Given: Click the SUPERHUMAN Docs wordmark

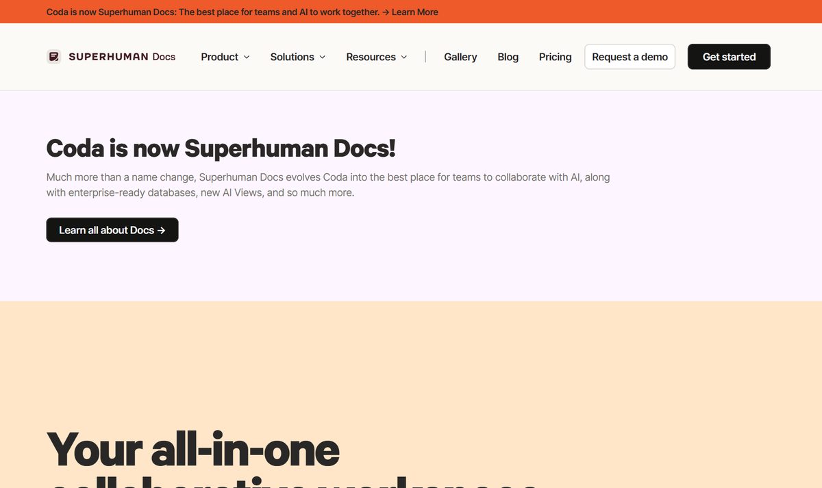Looking at the screenshot, I should (x=122, y=57).
